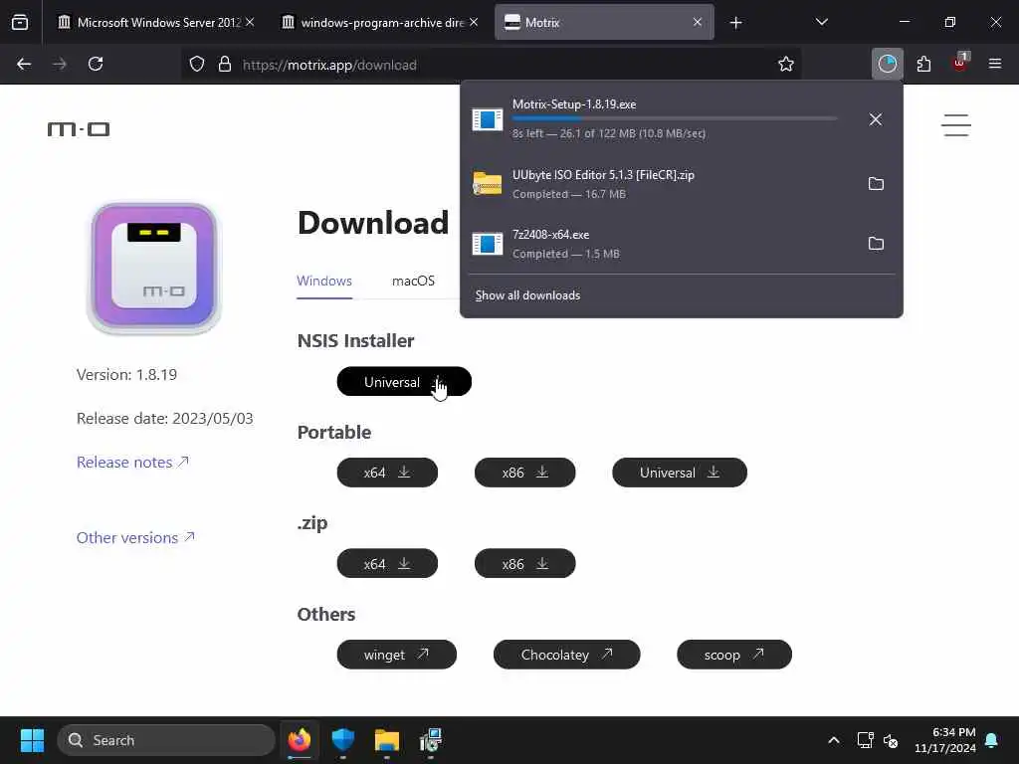
Task: Open the Windows Start menu
Action: pos(32,740)
